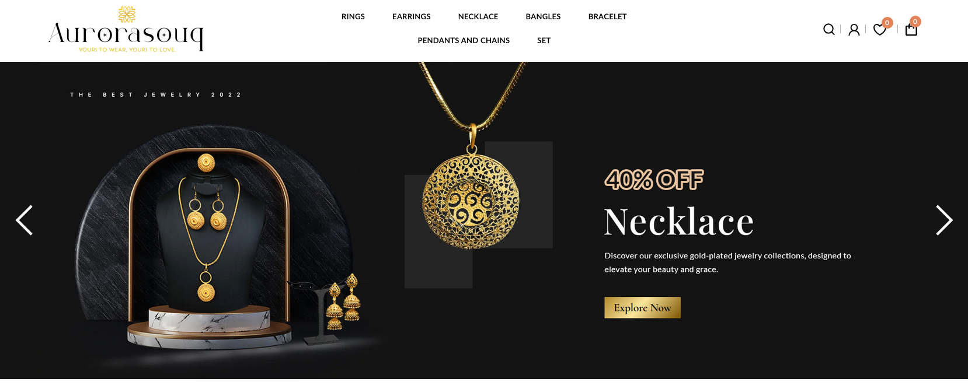This screenshot has height=389, width=968.
Task: Go to previous slide with left arrow
Action: [24, 220]
